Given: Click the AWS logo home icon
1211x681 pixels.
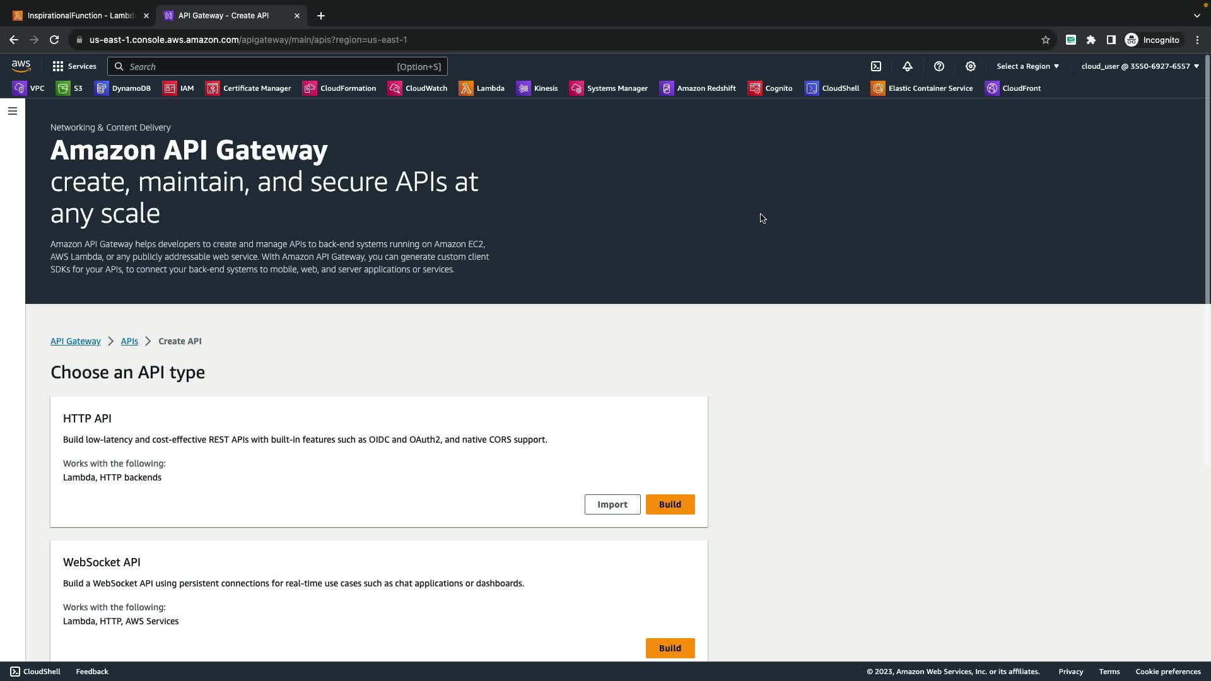Looking at the screenshot, I should pyautogui.click(x=21, y=66).
